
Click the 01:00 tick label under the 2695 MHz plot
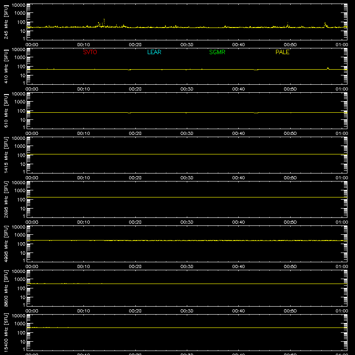coord(342,222)
